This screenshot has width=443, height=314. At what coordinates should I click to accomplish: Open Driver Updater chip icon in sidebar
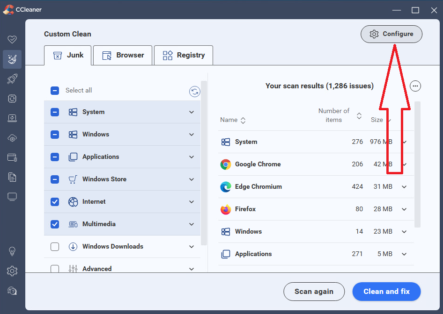[x=12, y=99]
